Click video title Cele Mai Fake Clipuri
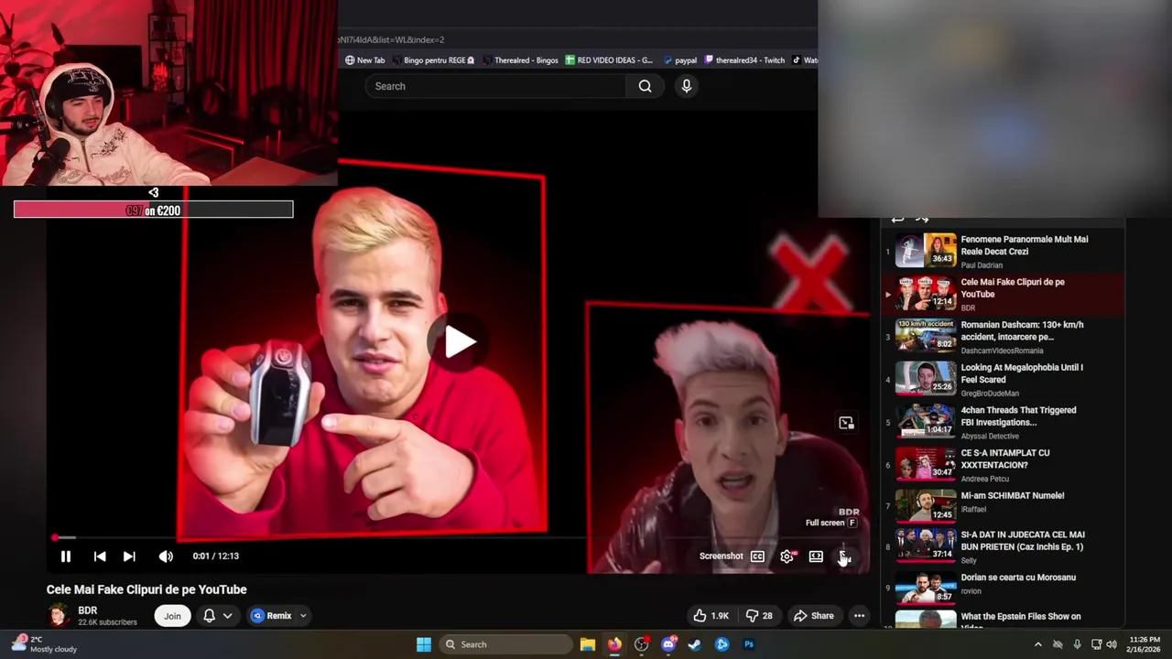 pos(146,589)
